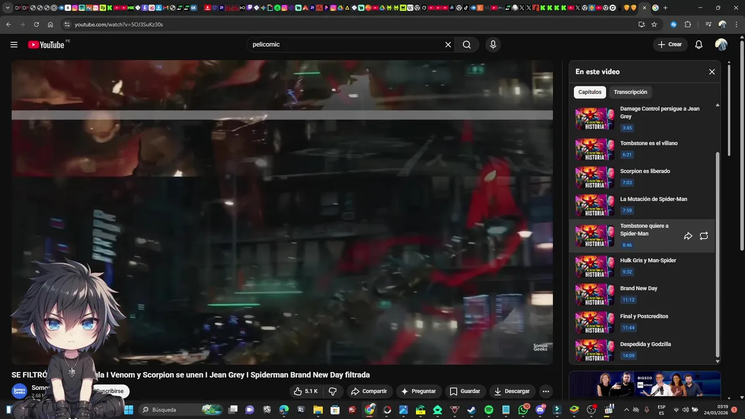
Task: Jump to chapter 'Scorpion es liberado'
Action: 643,177
